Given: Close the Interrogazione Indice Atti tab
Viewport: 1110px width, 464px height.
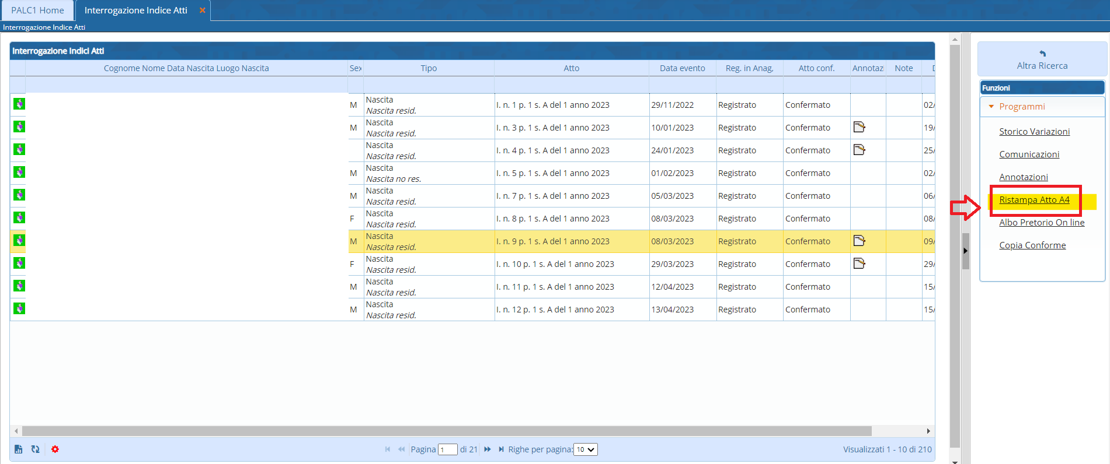Looking at the screenshot, I should 203,10.
